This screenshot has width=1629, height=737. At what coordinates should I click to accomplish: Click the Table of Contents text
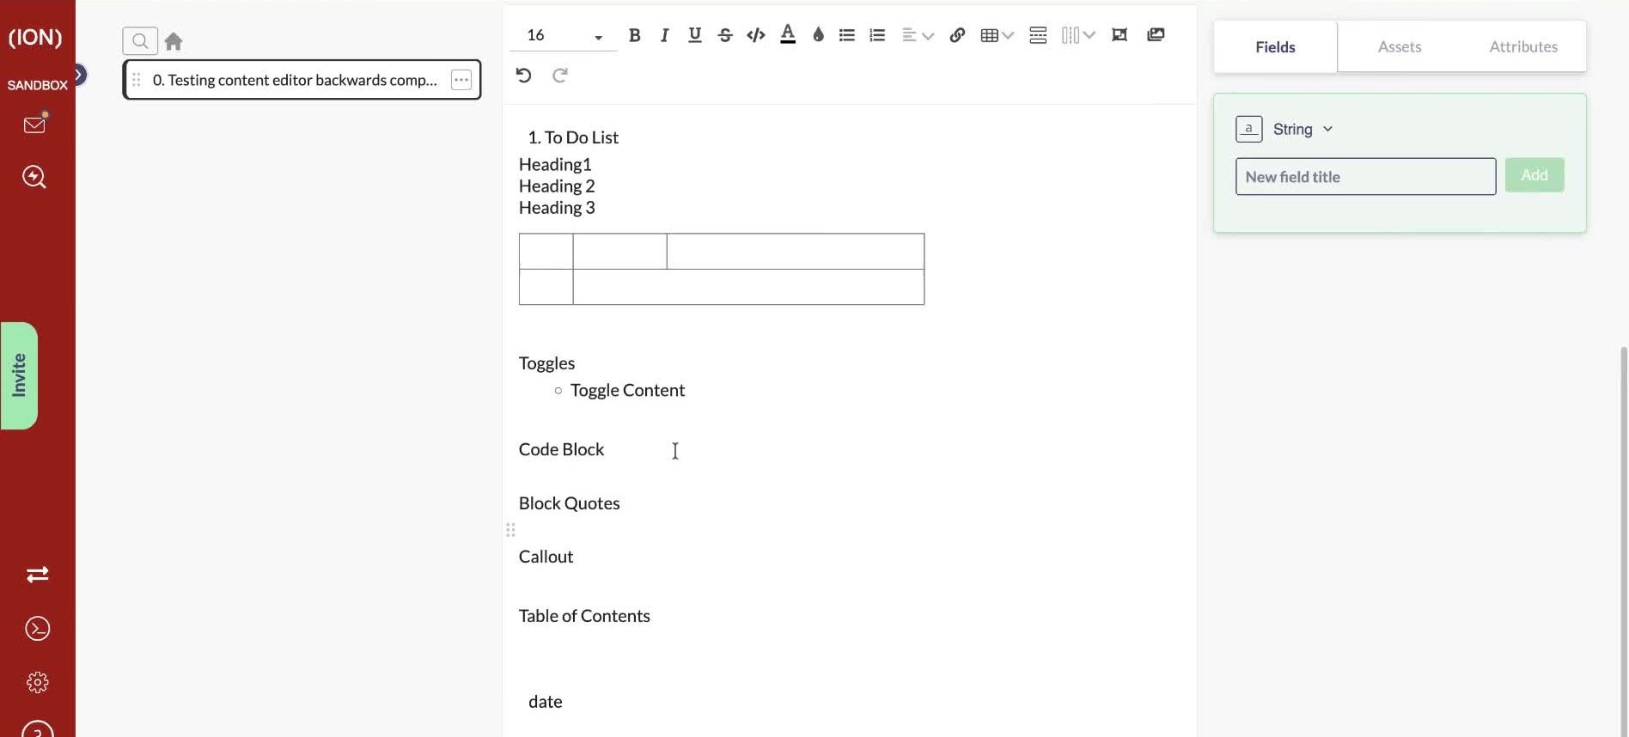point(584,616)
